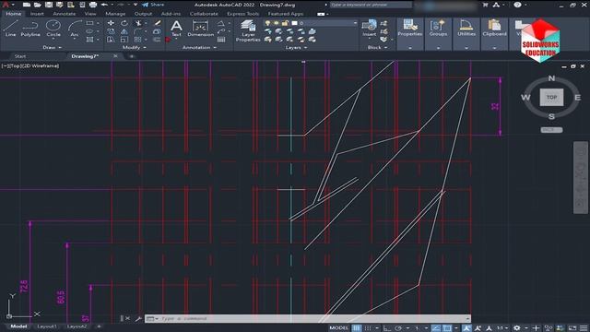The height and width of the screenshot is (332, 590).
Task: Toggle 2D object snap in status bar
Action: point(447,328)
